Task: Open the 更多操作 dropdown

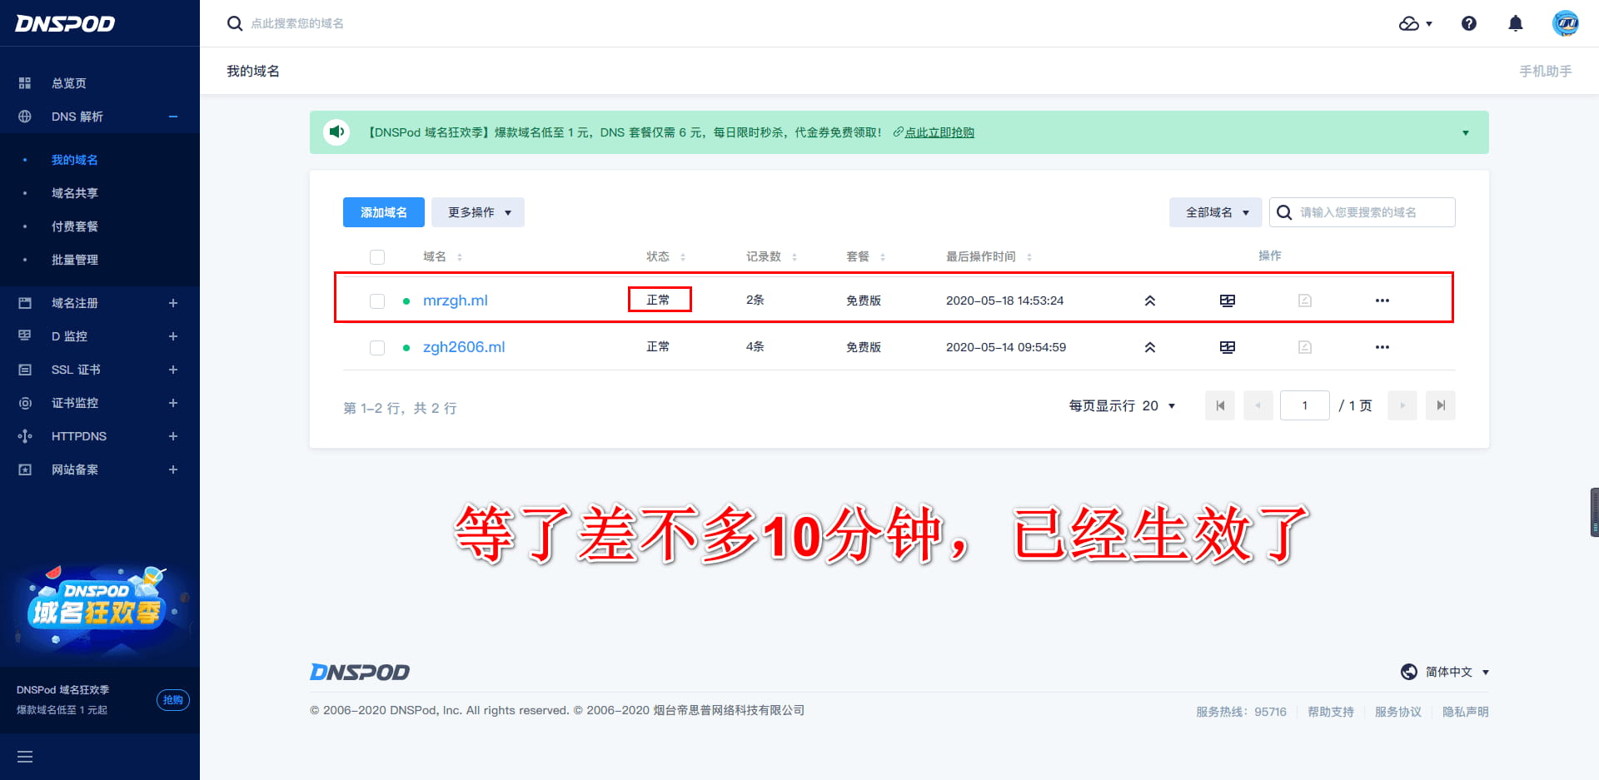Action: (x=478, y=212)
